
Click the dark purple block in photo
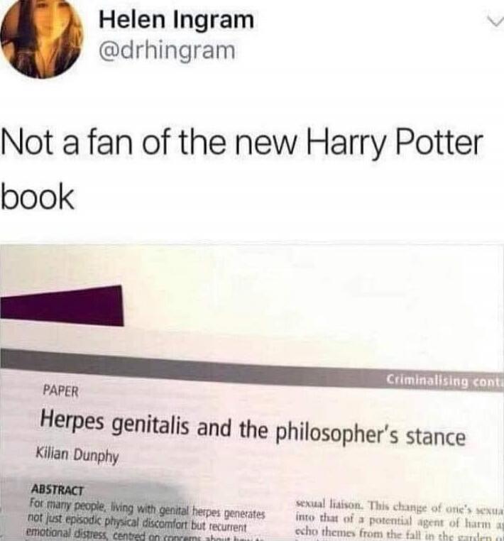coord(62,306)
